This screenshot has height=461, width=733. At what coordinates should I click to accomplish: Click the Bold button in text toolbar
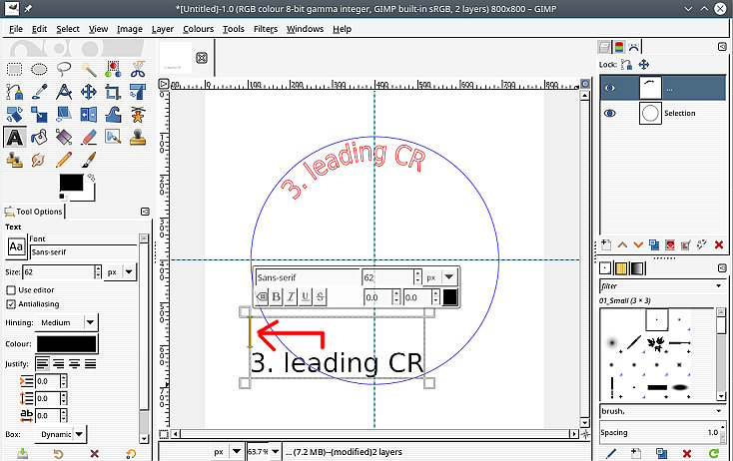(x=277, y=296)
